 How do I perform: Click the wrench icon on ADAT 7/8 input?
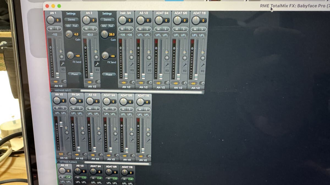click(x=203, y=65)
